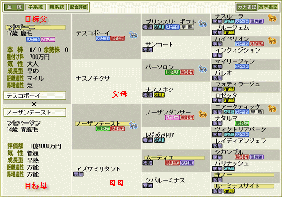Click the ノーザンテースト sire line field

[x=35, y=113]
